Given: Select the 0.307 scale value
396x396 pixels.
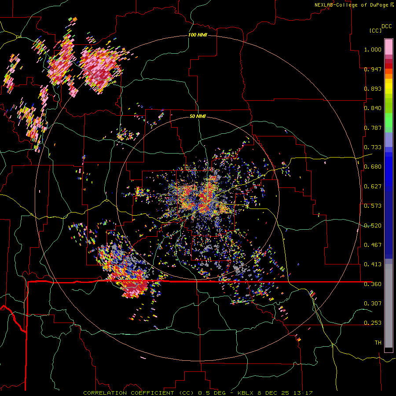Looking at the screenshot, I should tap(373, 303).
